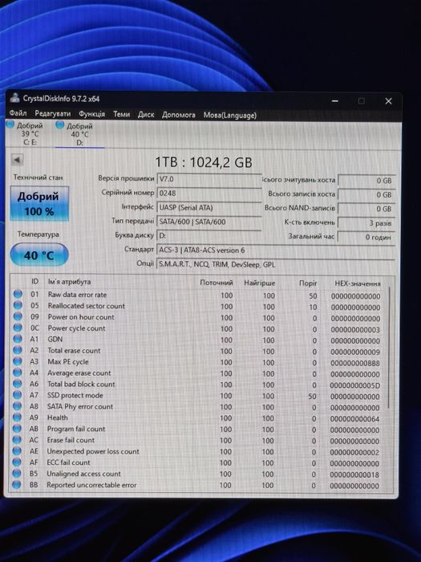Open the Редагувати menu
421x562 pixels.
(x=53, y=114)
